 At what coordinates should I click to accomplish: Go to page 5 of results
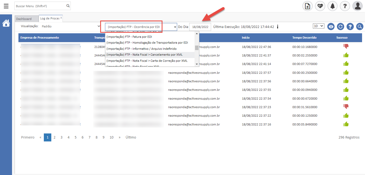pos(75,137)
